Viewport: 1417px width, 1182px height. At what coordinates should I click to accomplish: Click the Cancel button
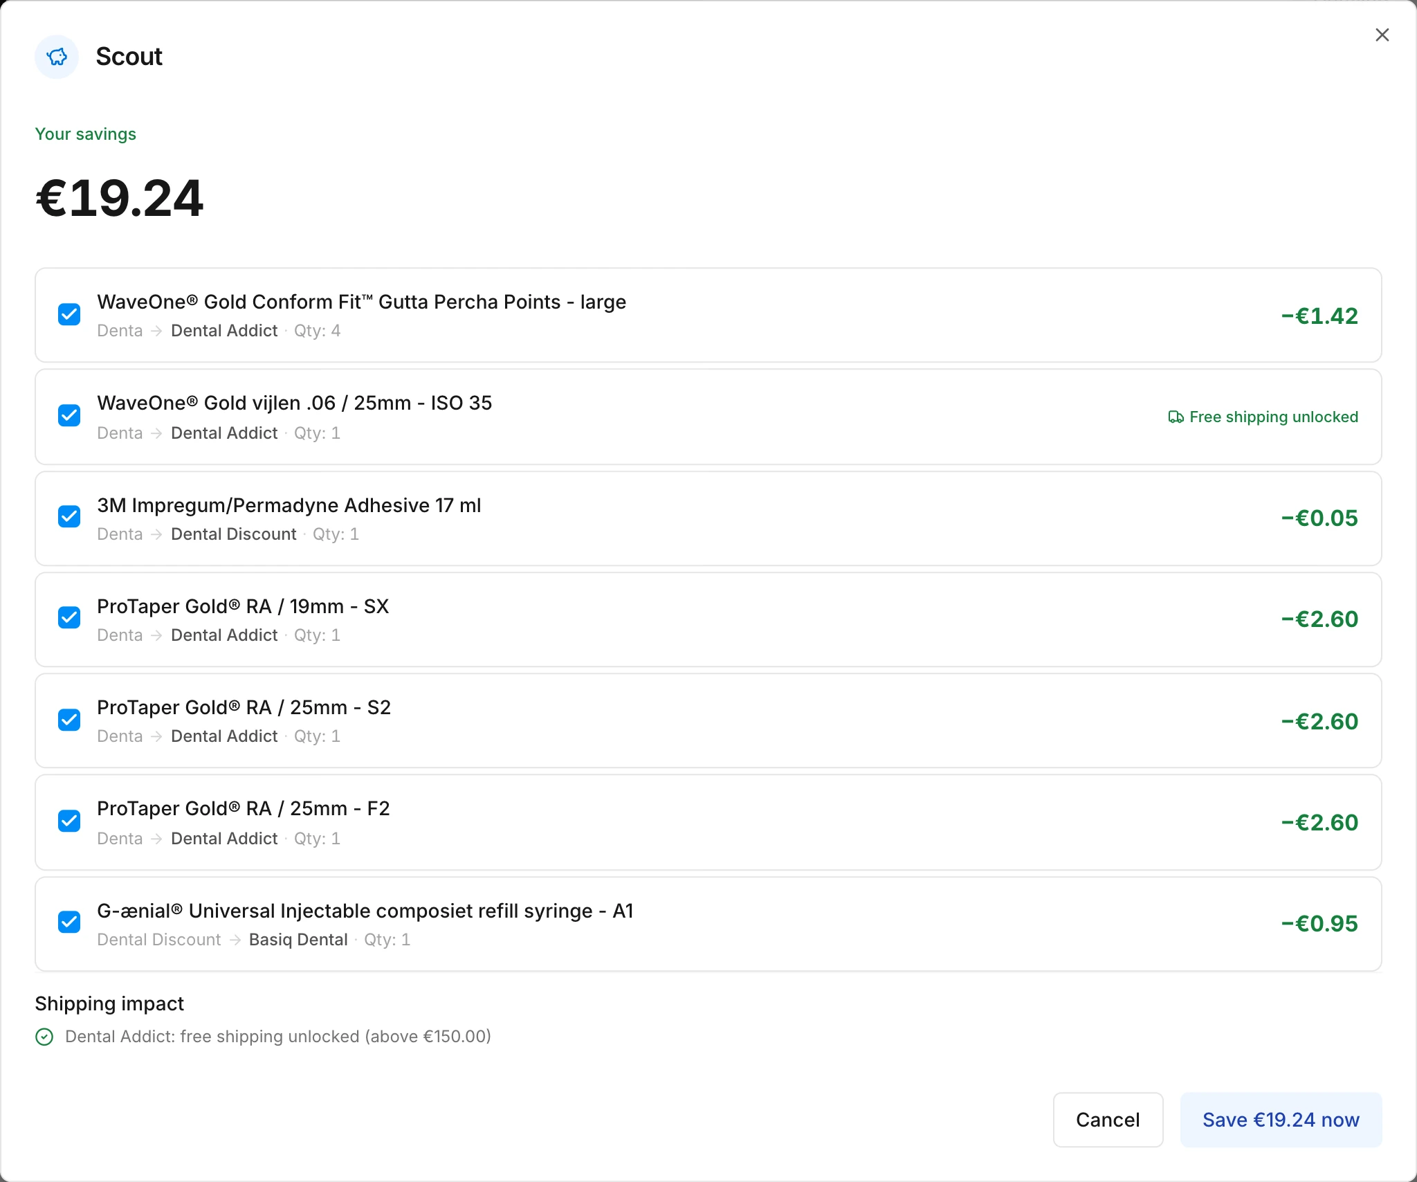pos(1108,1120)
